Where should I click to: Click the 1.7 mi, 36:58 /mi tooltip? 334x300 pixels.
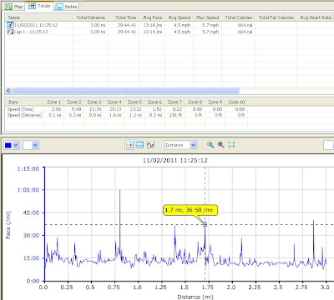(190, 210)
